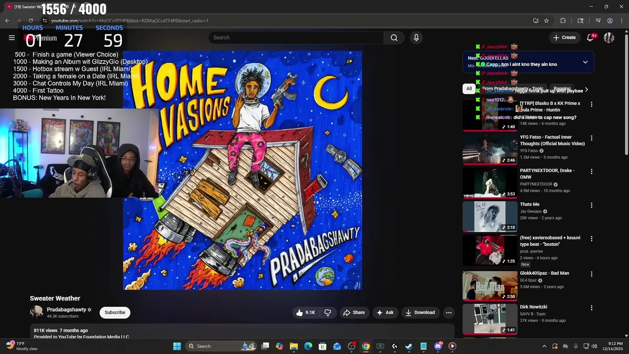Open the YouTube hamburger guide menu

coord(12,38)
